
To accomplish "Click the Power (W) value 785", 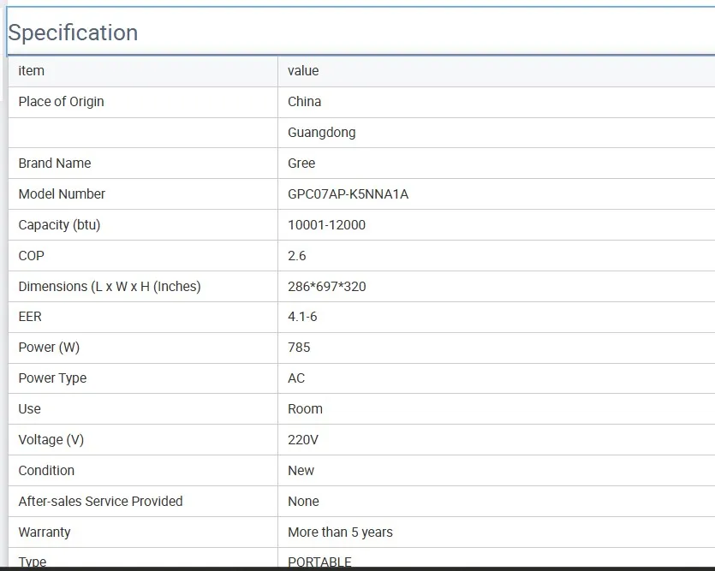I will pyautogui.click(x=299, y=348).
